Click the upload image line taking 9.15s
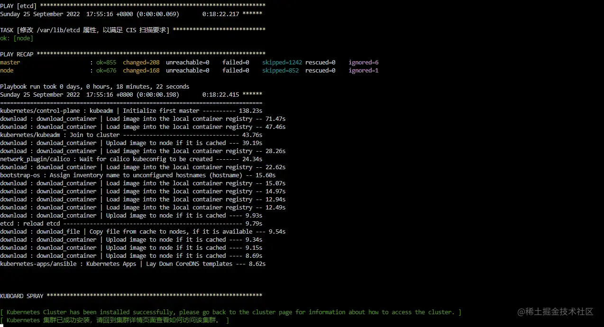 [x=131, y=247]
